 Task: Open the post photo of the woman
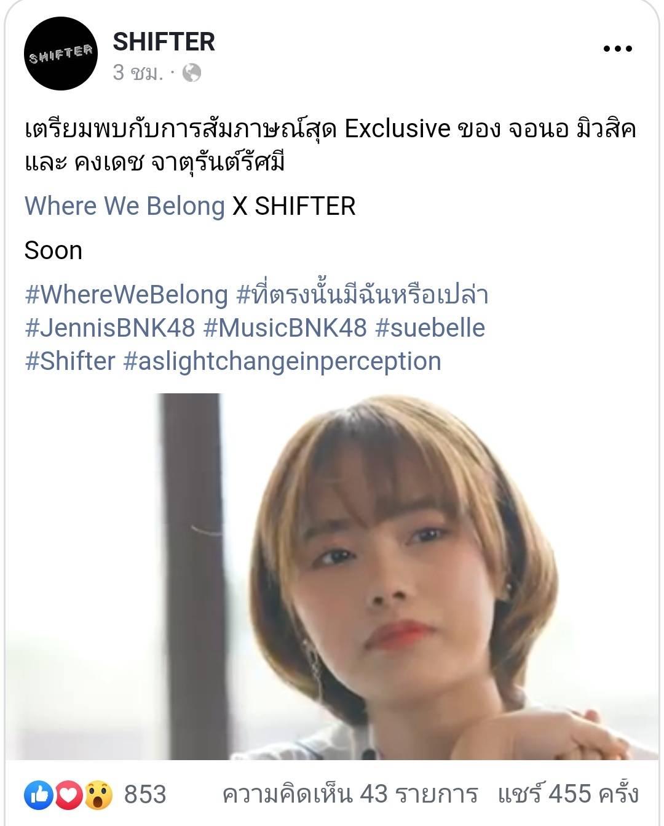pos(332,577)
